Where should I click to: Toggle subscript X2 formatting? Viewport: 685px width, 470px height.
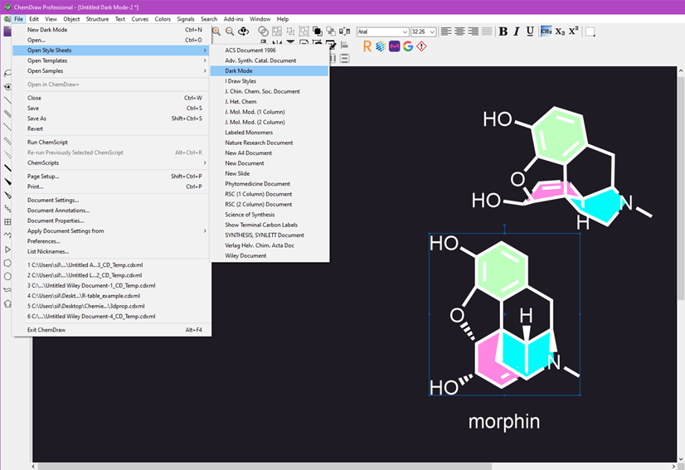[x=560, y=31]
